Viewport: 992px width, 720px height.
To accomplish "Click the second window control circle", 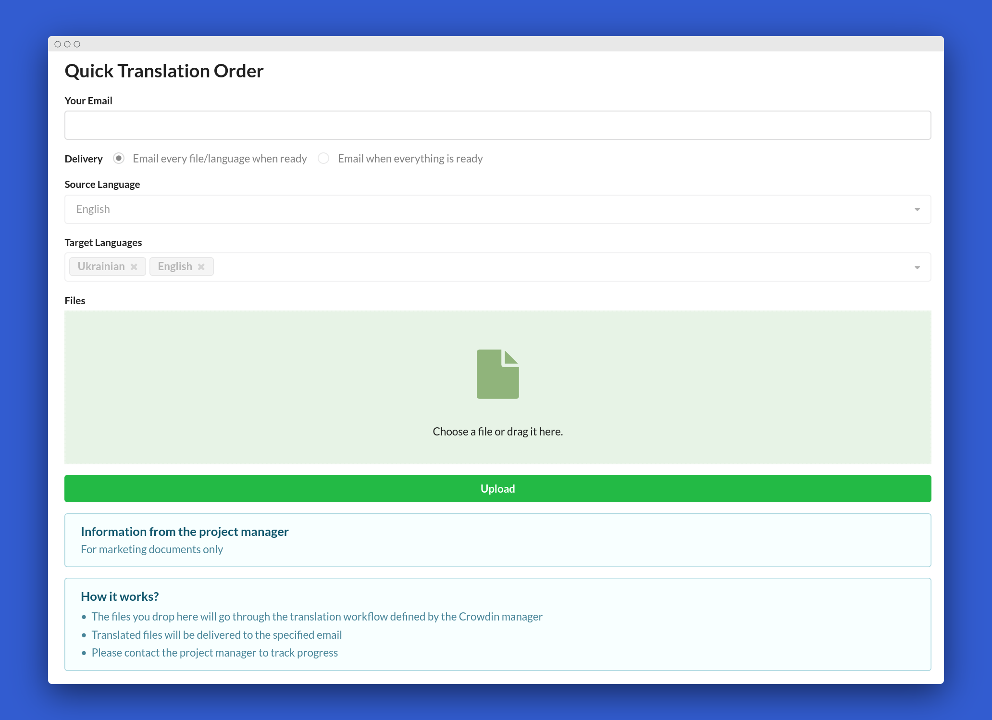I will point(67,44).
